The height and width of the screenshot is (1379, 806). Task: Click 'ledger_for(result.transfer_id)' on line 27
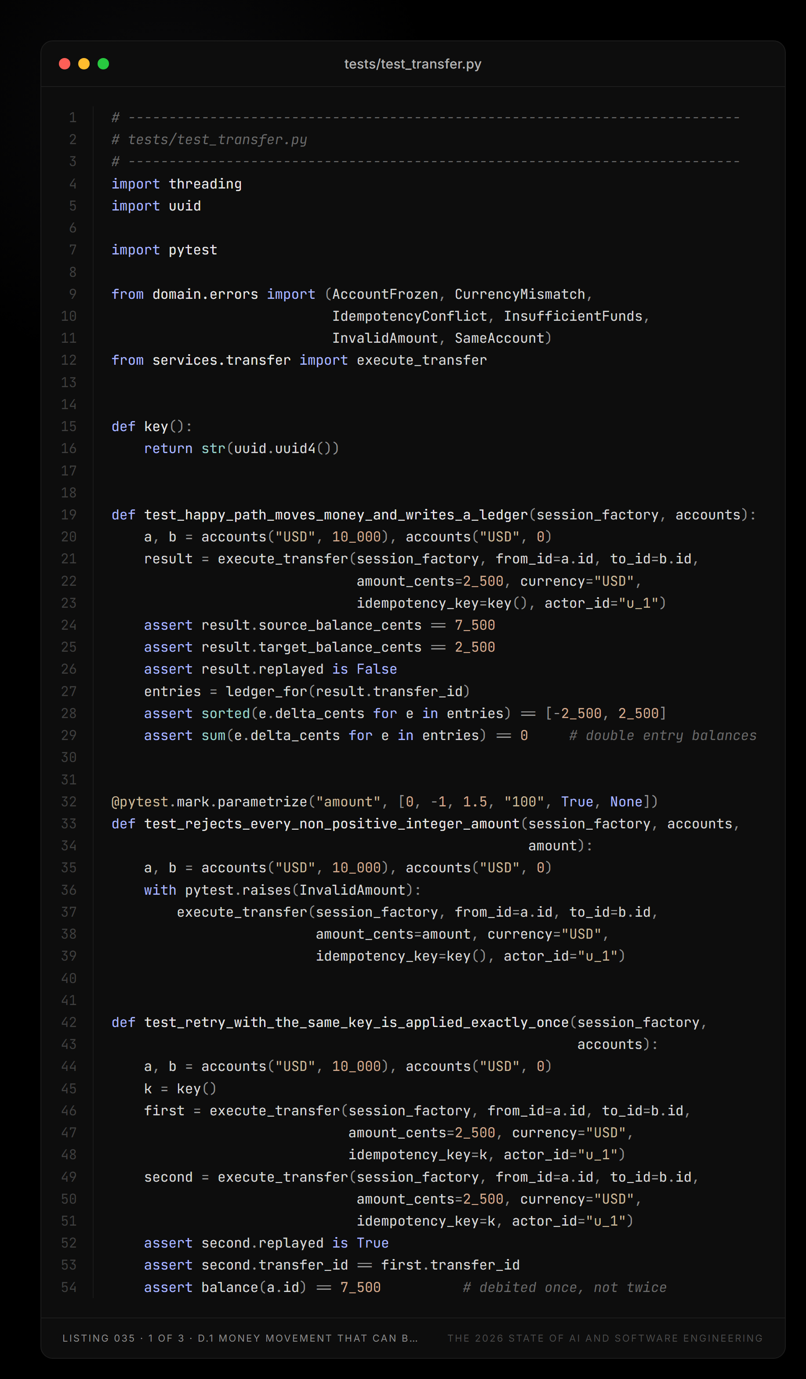pyautogui.click(x=348, y=691)
